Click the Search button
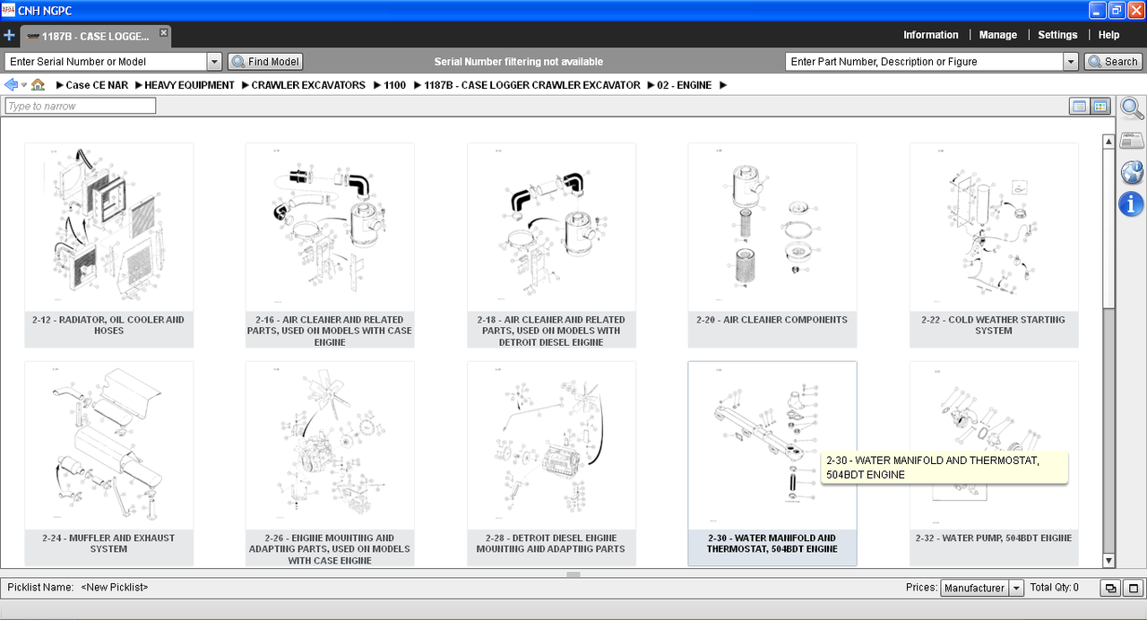Image resolution: width=1147 pixels, height=620 pixels. point(1112,62)
